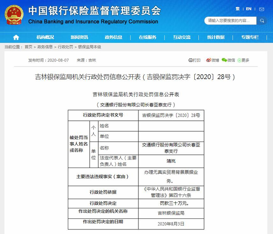This screenshot has width=273, height=234.
Task: Open 新闻资讯 menu
Action: pos(79,37)
